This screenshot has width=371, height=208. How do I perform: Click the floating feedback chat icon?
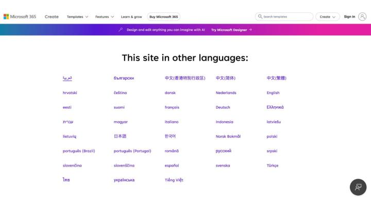click(x=358, y=187)
